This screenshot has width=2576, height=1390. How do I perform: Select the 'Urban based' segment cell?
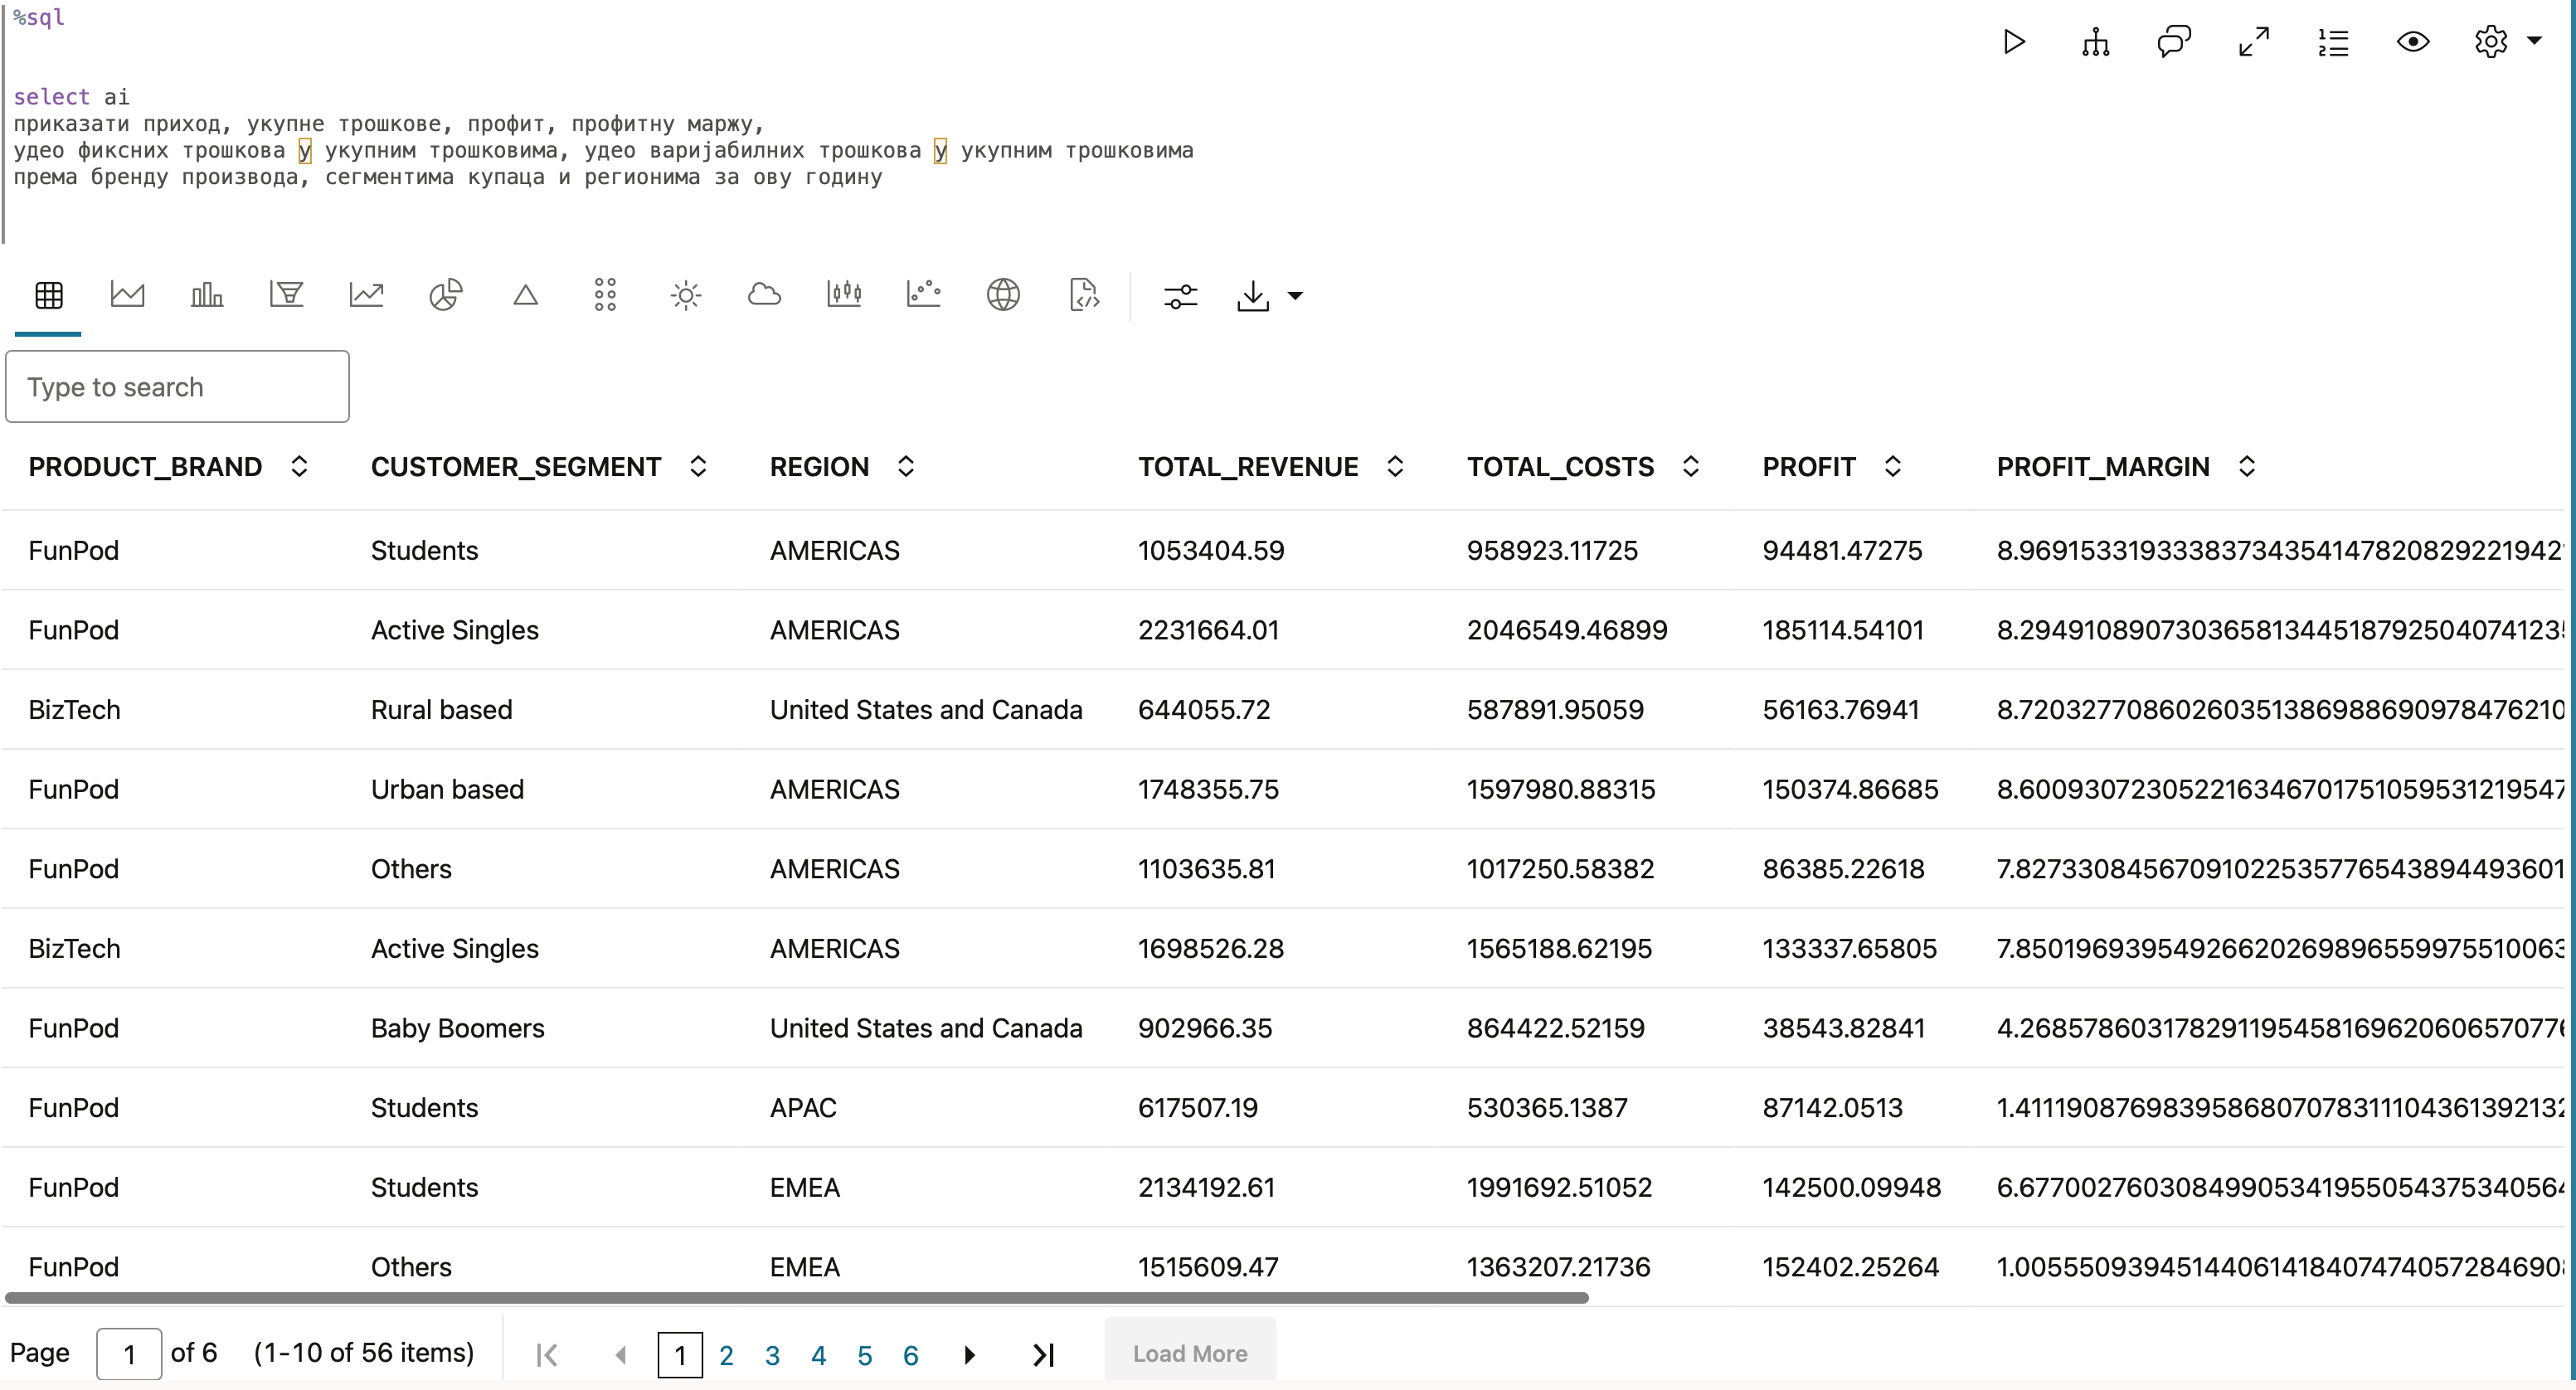click(447, 790)
